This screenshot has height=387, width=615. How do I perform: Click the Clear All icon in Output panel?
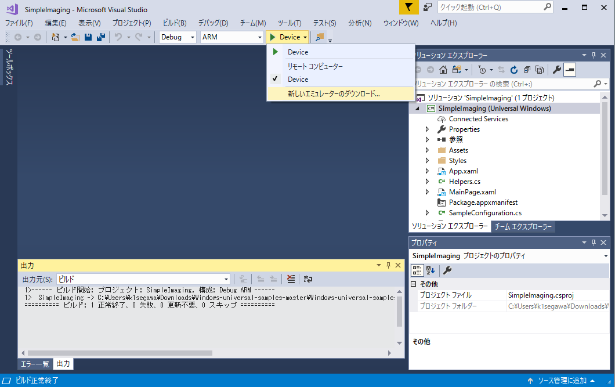[291, 279]
